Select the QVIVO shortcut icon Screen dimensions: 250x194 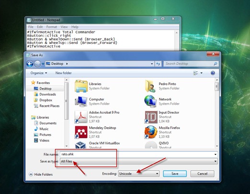point(151,145)
